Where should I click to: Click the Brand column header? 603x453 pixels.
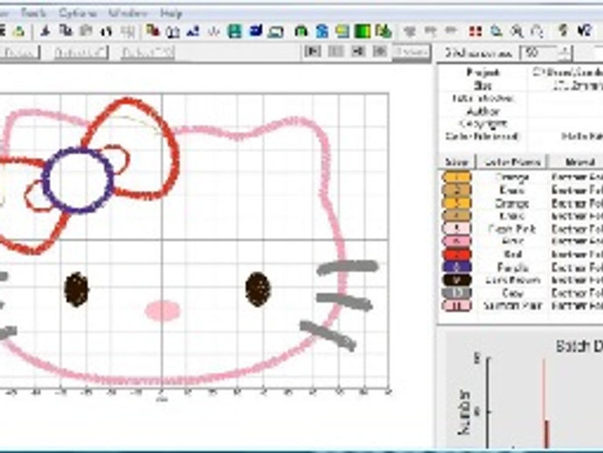[x=577, y=162]
